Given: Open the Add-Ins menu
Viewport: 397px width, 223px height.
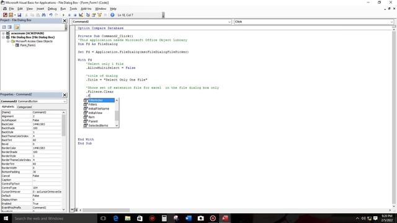Looking at the screenshot, I should pos(86,9).
